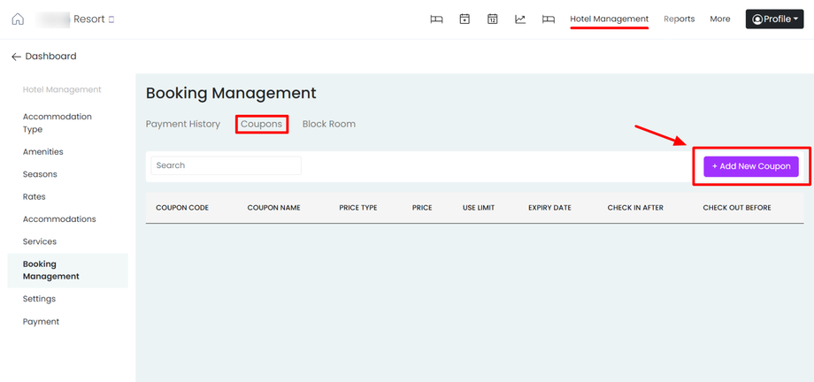Viewport: 814px width, 382px height.
Task: Click the EXPIRY DATE column header
Action: [549, 208]
